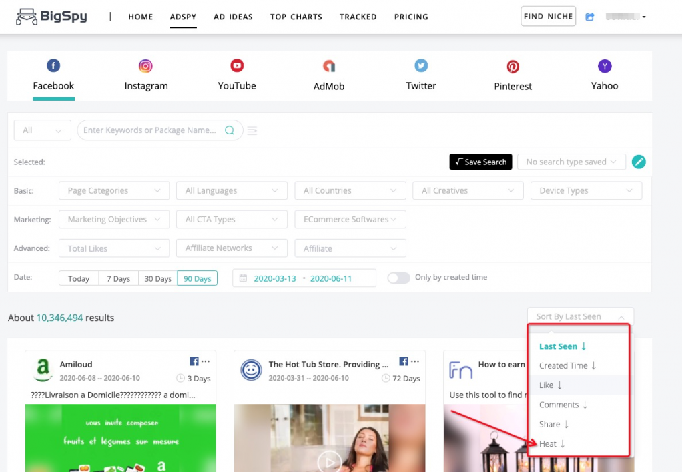Open the Total Likes dropdown
Screen dimensions: 682x472
click(x=114, y=248)
